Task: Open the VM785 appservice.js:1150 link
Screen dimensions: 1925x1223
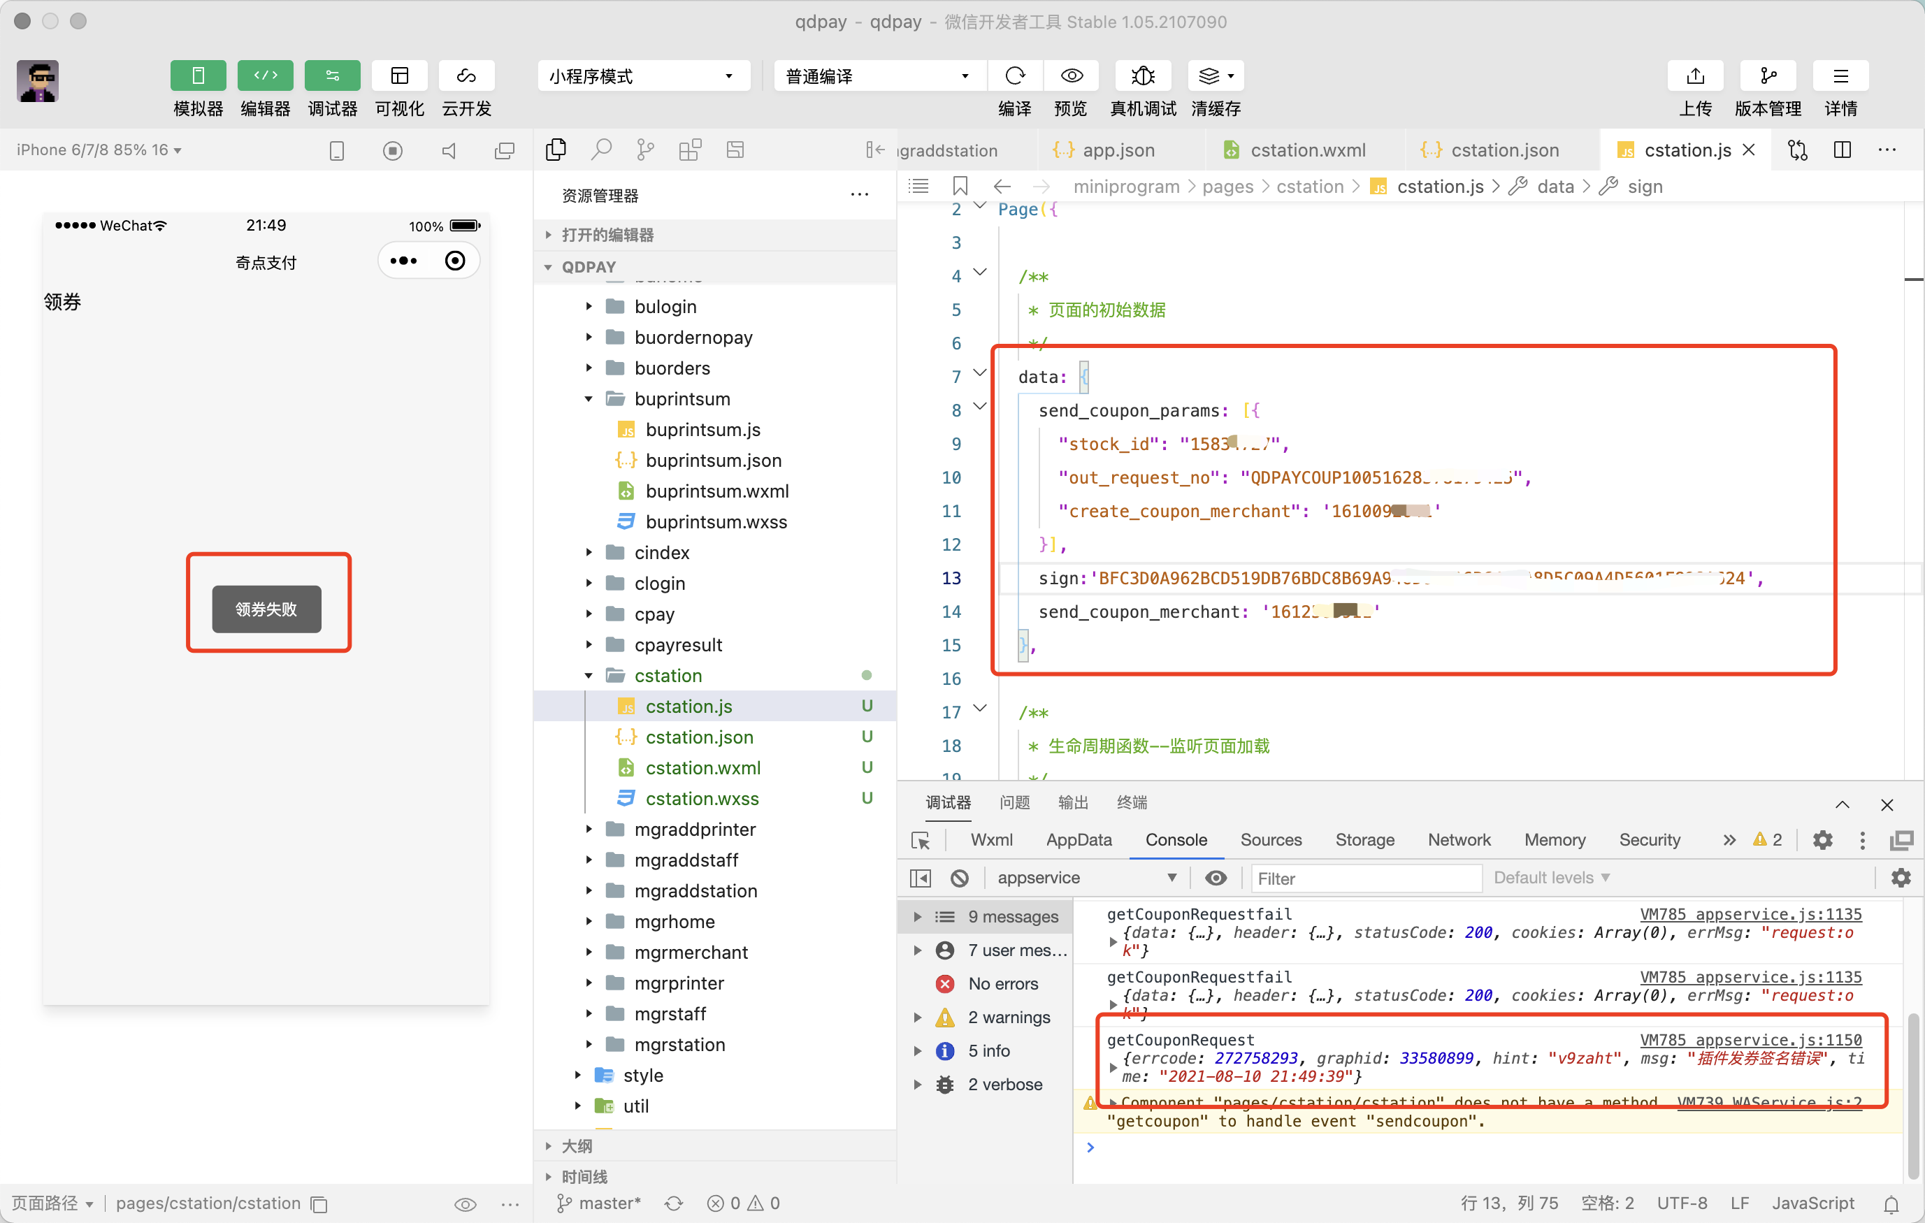Action: (x=1750, y=1039)
